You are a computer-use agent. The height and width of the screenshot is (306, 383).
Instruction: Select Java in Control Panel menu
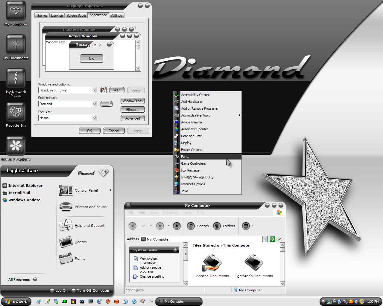[207, 191]
